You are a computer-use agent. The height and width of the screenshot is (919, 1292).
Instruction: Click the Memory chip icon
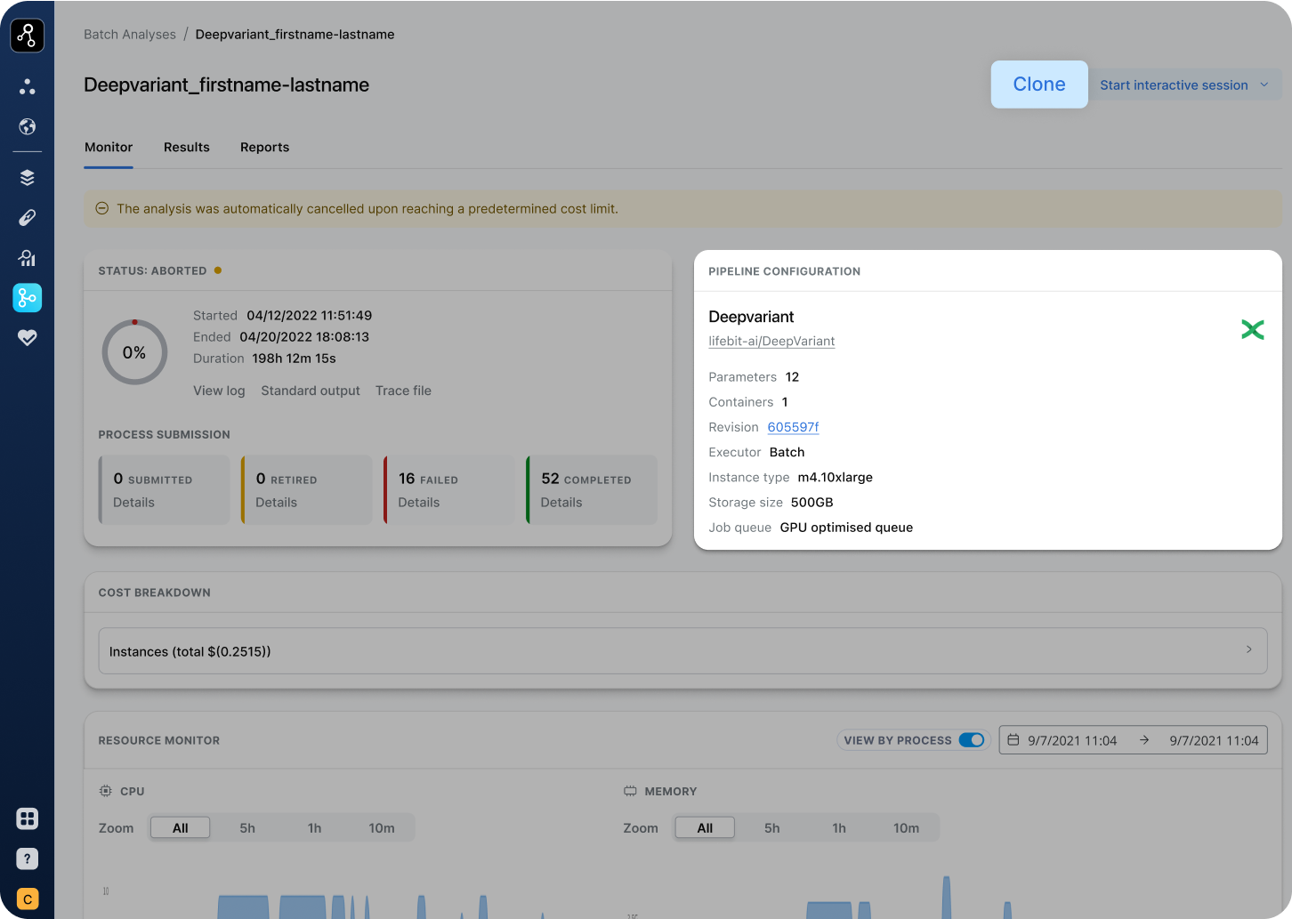click(630, 790)
